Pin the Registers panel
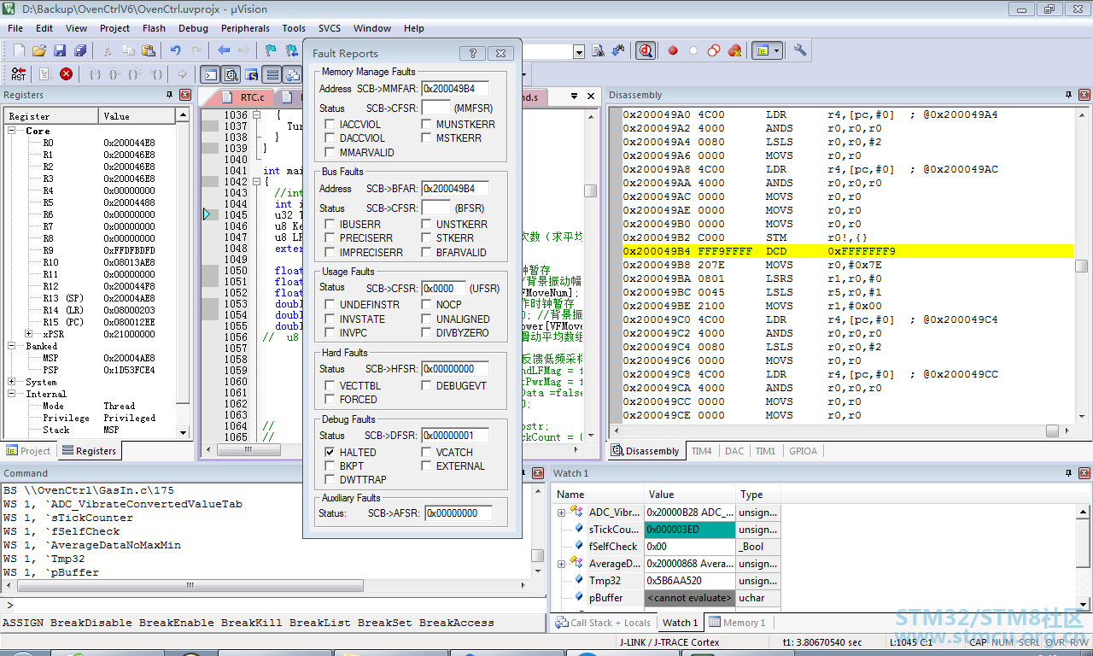This screenshot has height=656, width=1093. coord(169,95)
